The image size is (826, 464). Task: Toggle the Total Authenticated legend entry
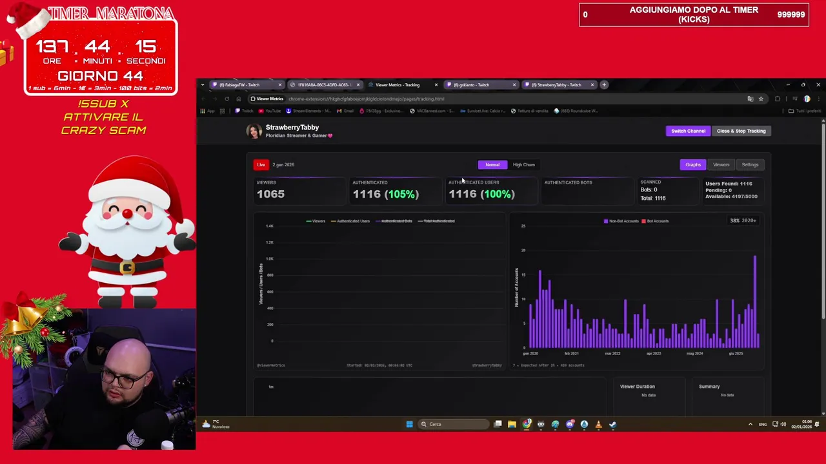(x=437, y=221)
